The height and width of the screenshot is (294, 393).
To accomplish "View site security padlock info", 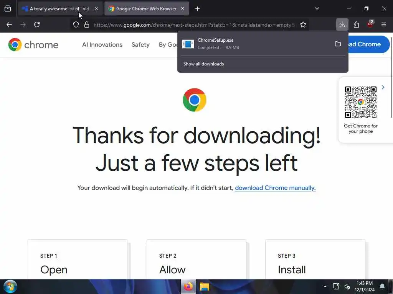I will (87, 24).
